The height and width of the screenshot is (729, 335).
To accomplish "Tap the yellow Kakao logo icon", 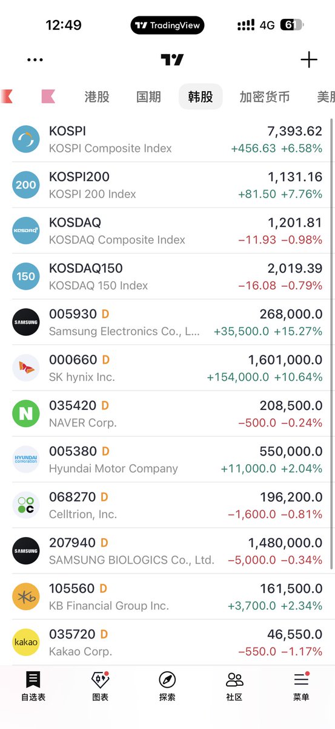I will pyautogui.click(x=26, y=642).
